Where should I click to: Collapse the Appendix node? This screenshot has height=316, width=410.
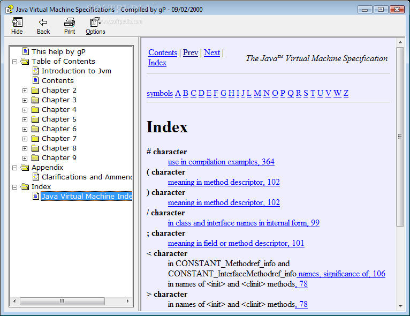[15, 168]
